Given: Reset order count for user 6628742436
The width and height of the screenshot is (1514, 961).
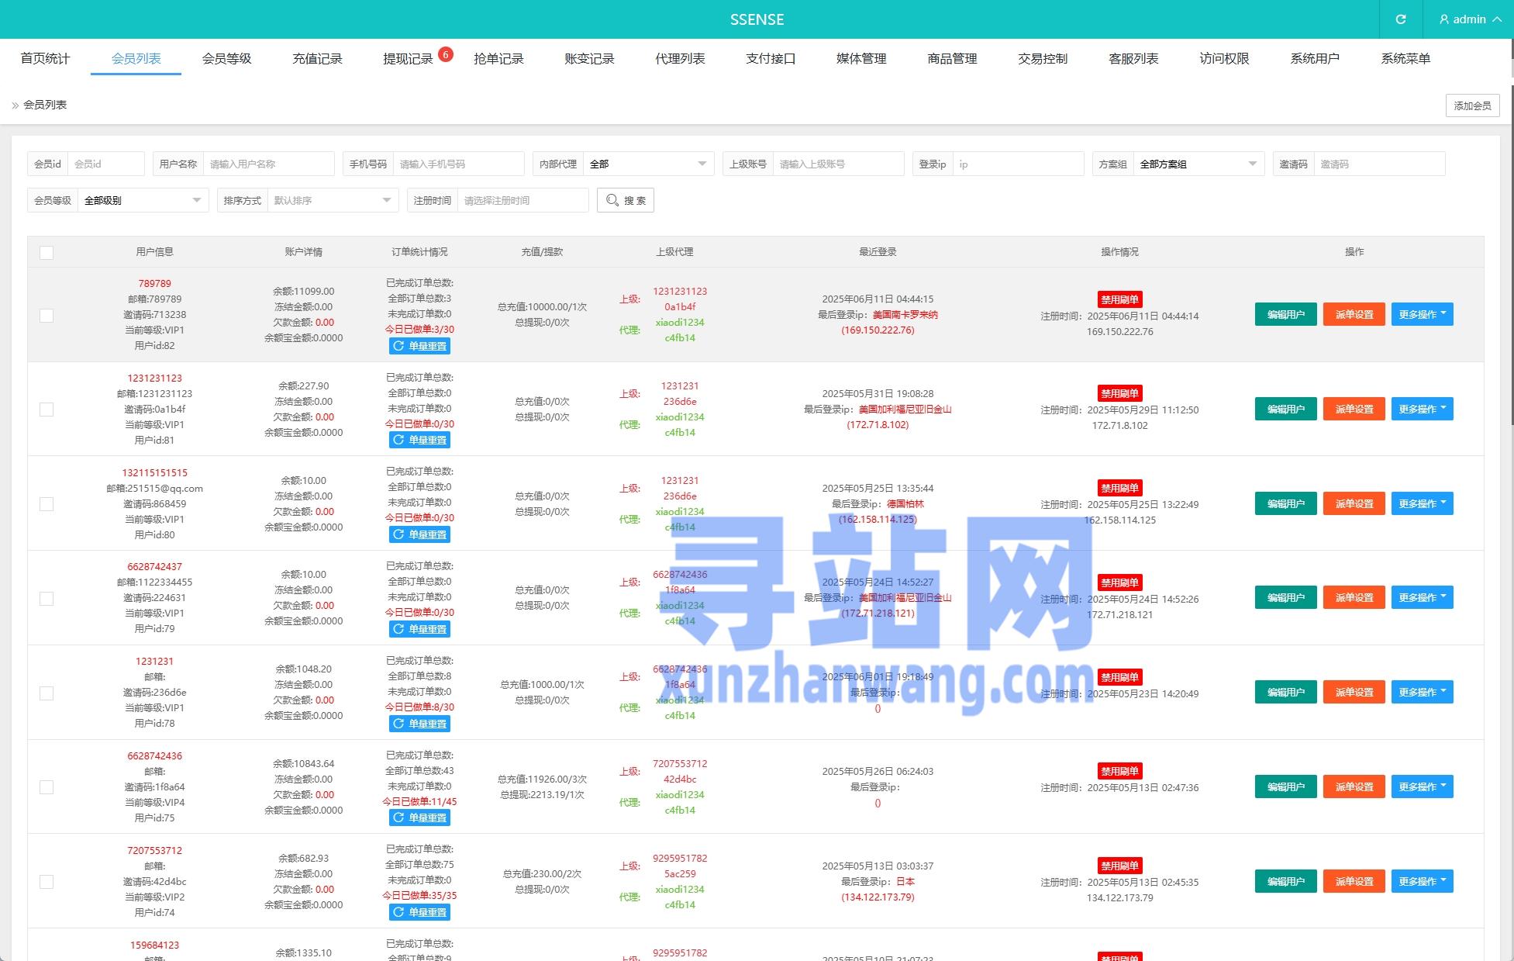Looking at the screenshot, I should (x=419, y=818).
